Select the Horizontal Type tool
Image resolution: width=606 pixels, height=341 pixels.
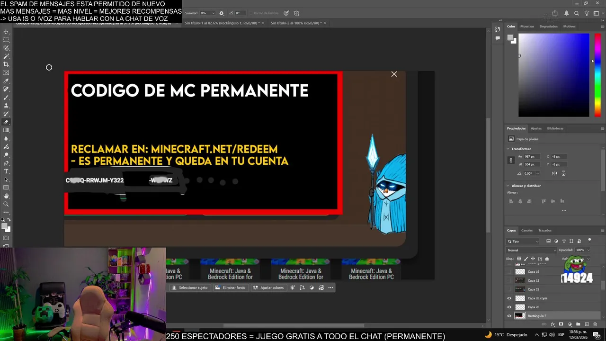(6, 171)
